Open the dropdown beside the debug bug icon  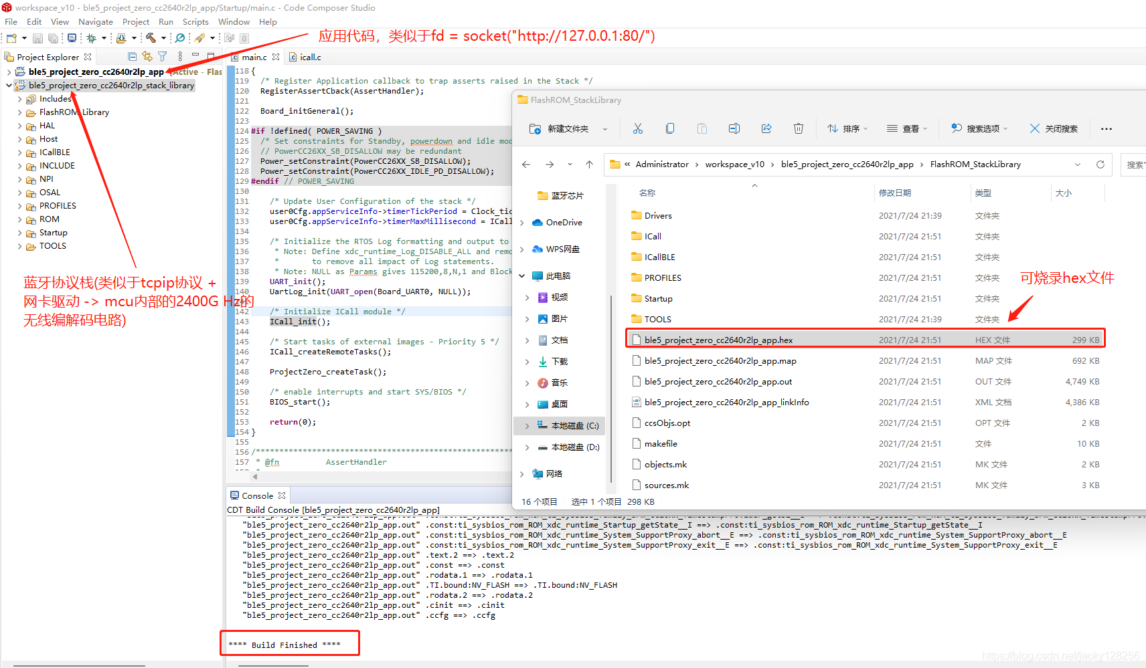104,38
